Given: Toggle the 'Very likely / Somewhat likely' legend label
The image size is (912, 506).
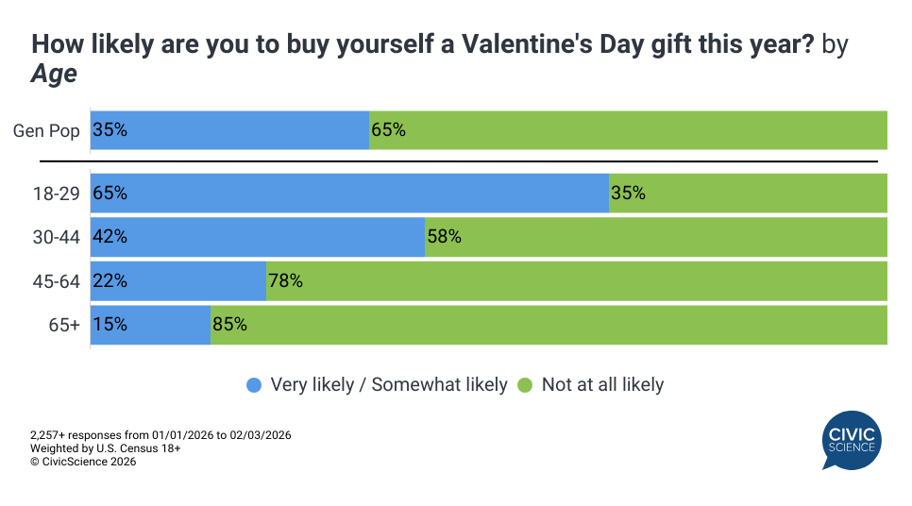Looking at the screenshot, I should tap(388, 385).
